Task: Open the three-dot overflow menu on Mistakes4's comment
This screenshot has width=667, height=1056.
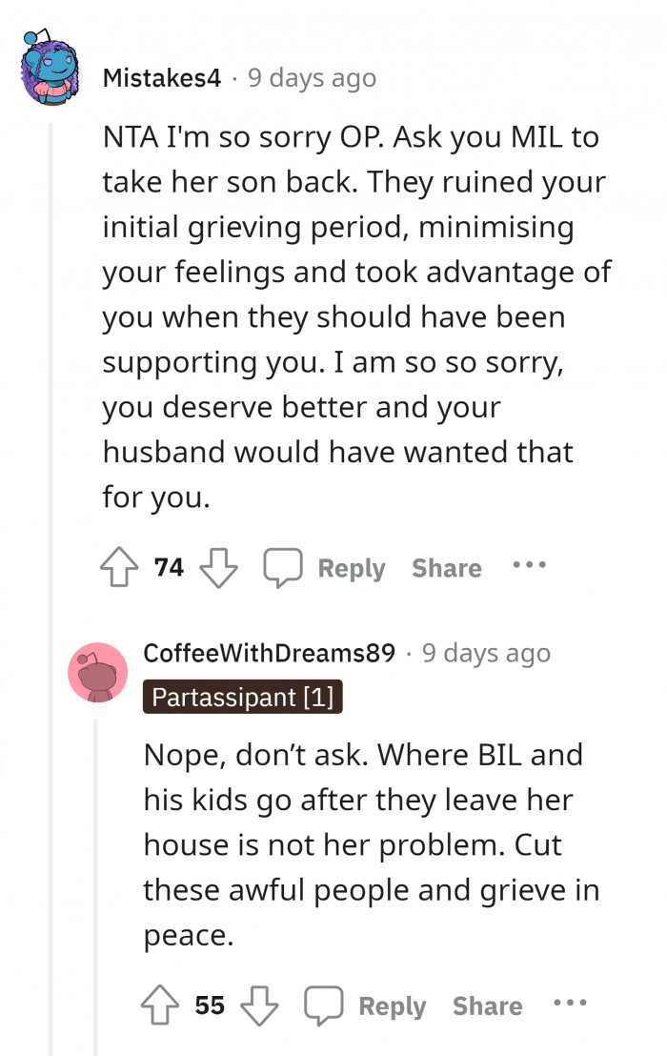Action: [530, 565]
